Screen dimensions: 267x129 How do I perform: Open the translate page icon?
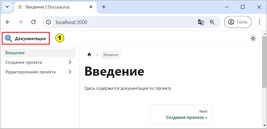(x=201, y=22)
